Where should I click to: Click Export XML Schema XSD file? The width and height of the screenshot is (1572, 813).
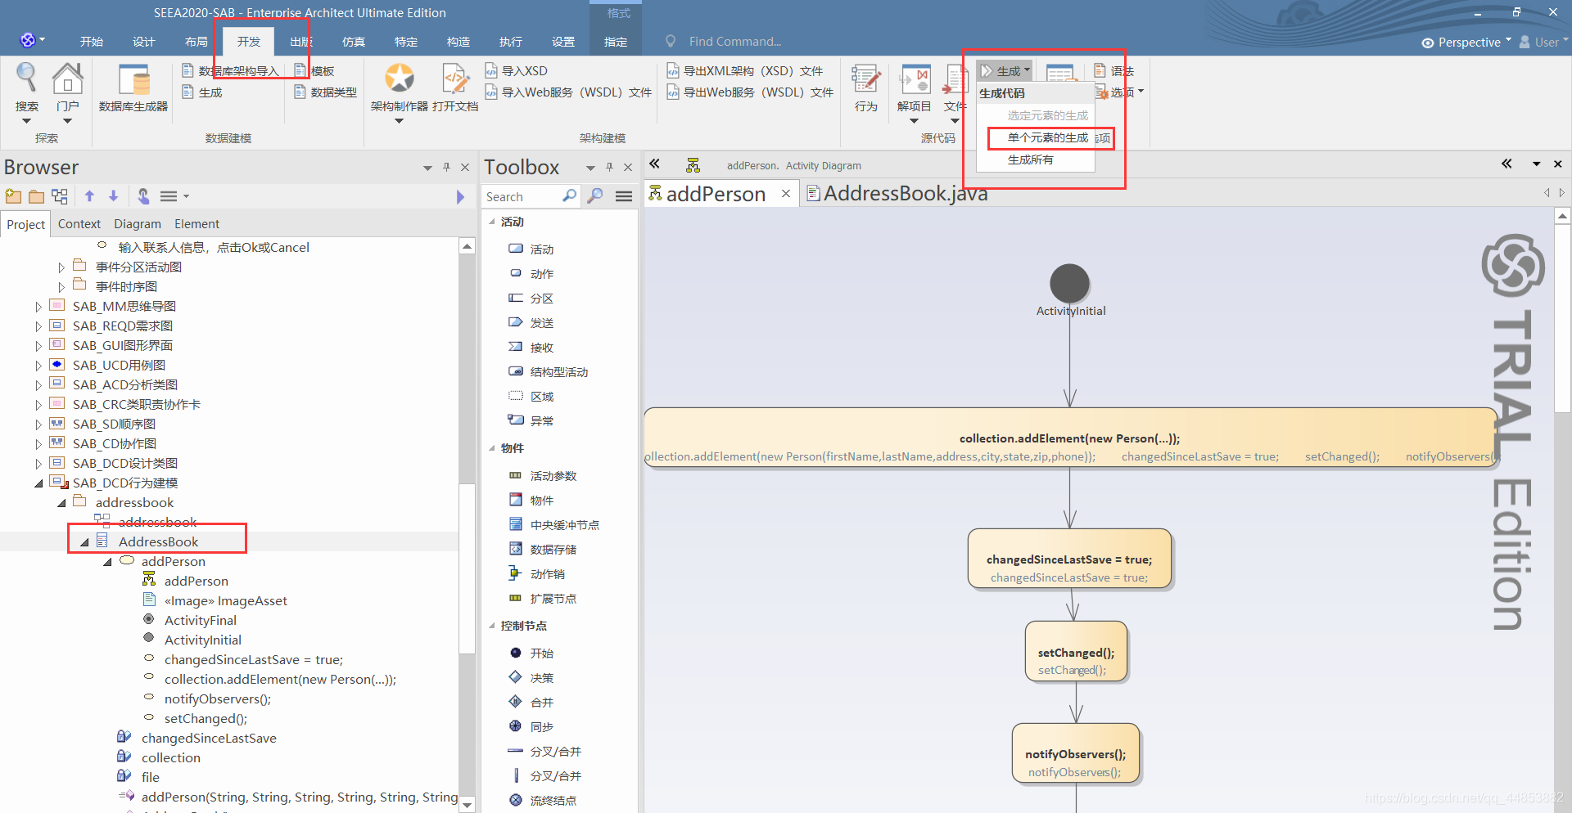tap(745, 71)
